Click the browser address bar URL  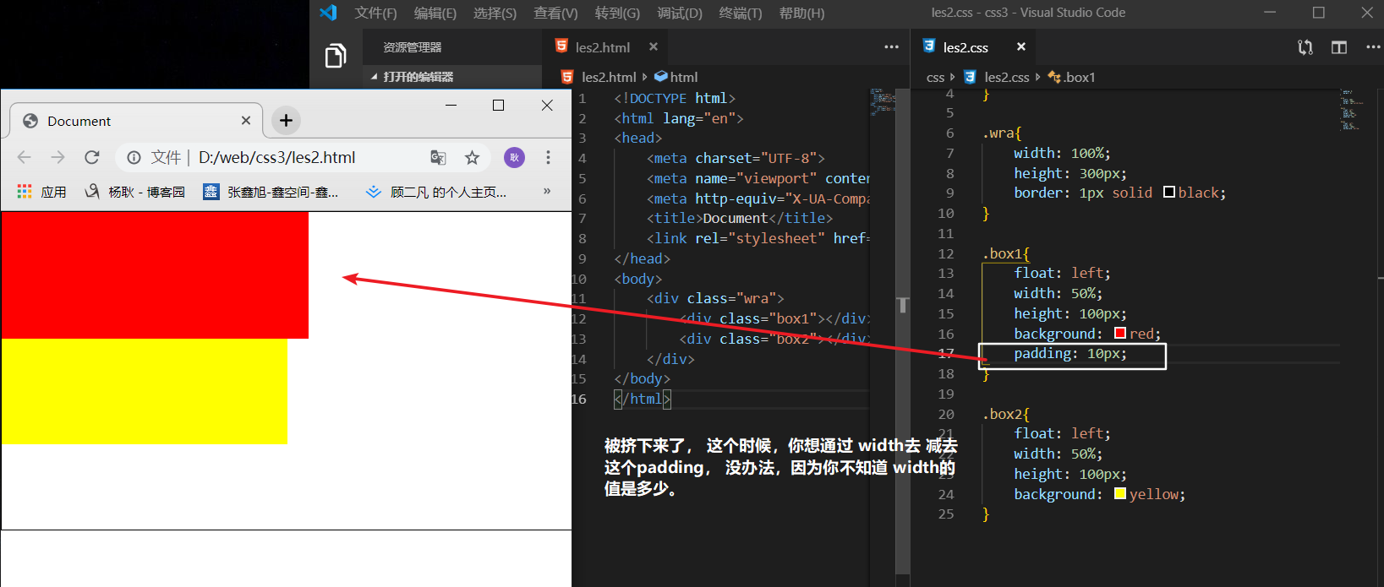click(x=276, y=157)
